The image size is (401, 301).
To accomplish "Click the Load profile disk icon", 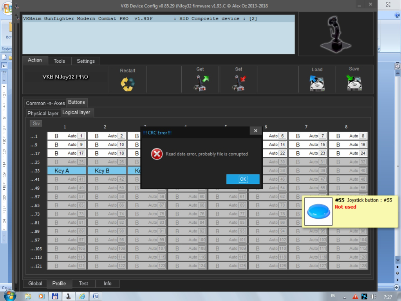I will (x=316, y=83).
